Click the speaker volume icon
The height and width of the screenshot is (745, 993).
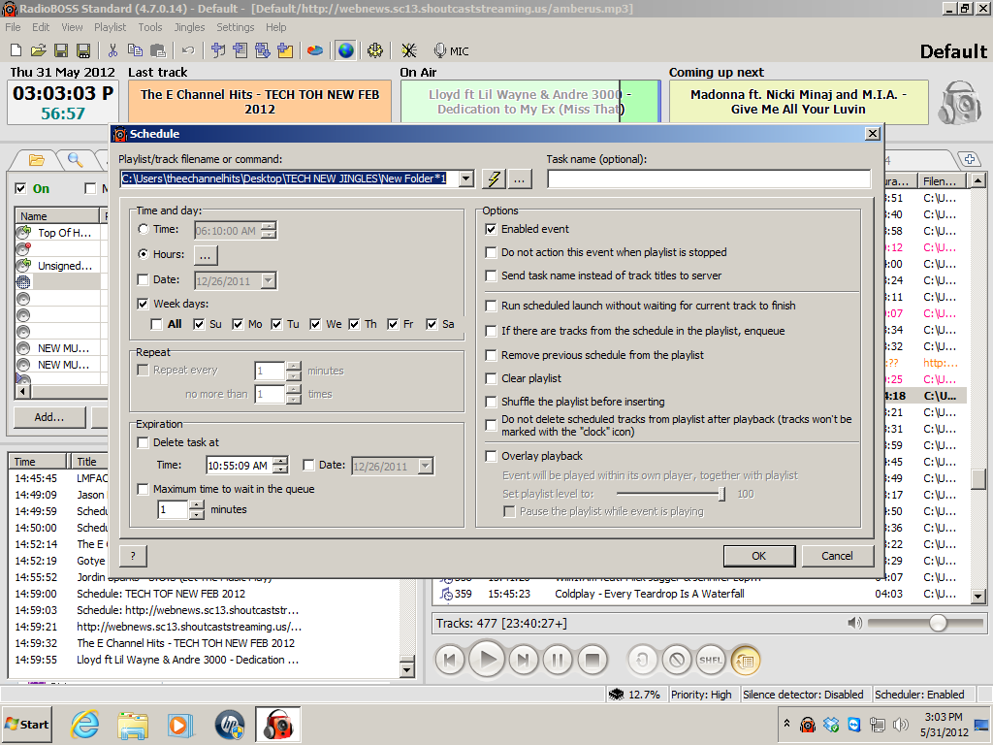click(x=854, y=623)
